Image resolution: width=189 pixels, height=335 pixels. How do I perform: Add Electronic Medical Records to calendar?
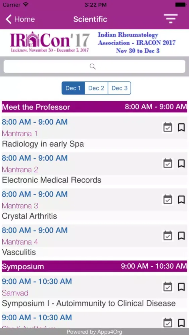pyautogui.click(x=168, y=164)
